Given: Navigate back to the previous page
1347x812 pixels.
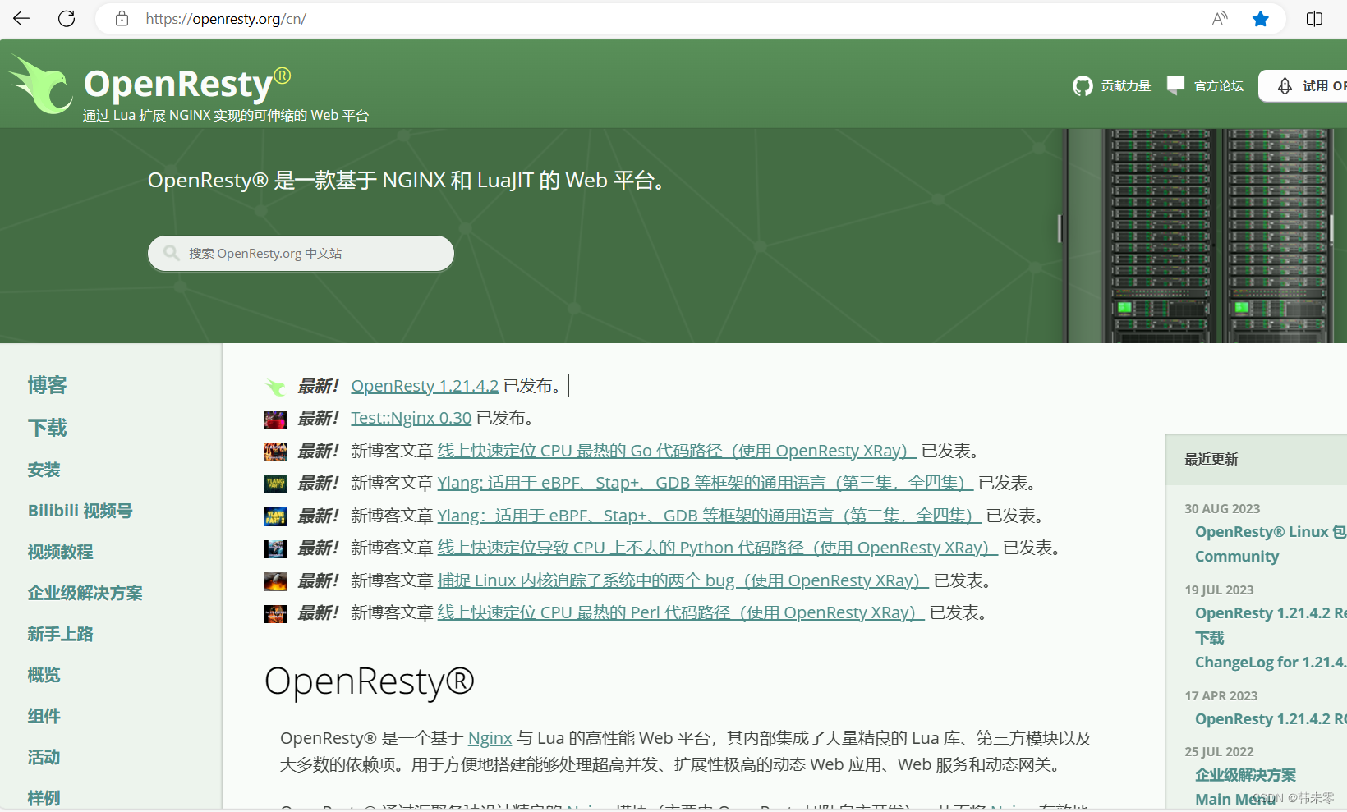Looking at the screenshot, I should (x=21, y=18).
